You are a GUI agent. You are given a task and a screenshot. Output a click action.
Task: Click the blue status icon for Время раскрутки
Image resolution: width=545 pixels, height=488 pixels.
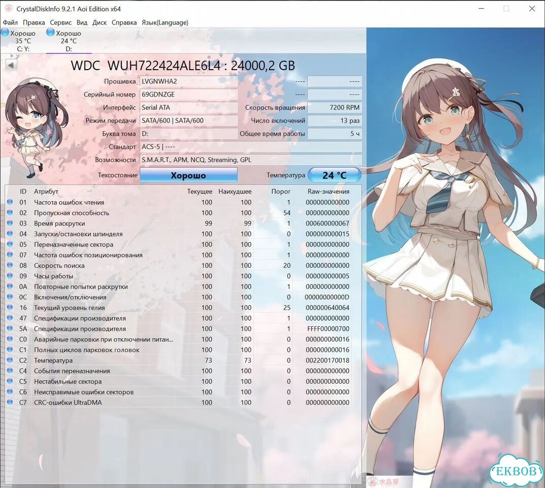10,223
